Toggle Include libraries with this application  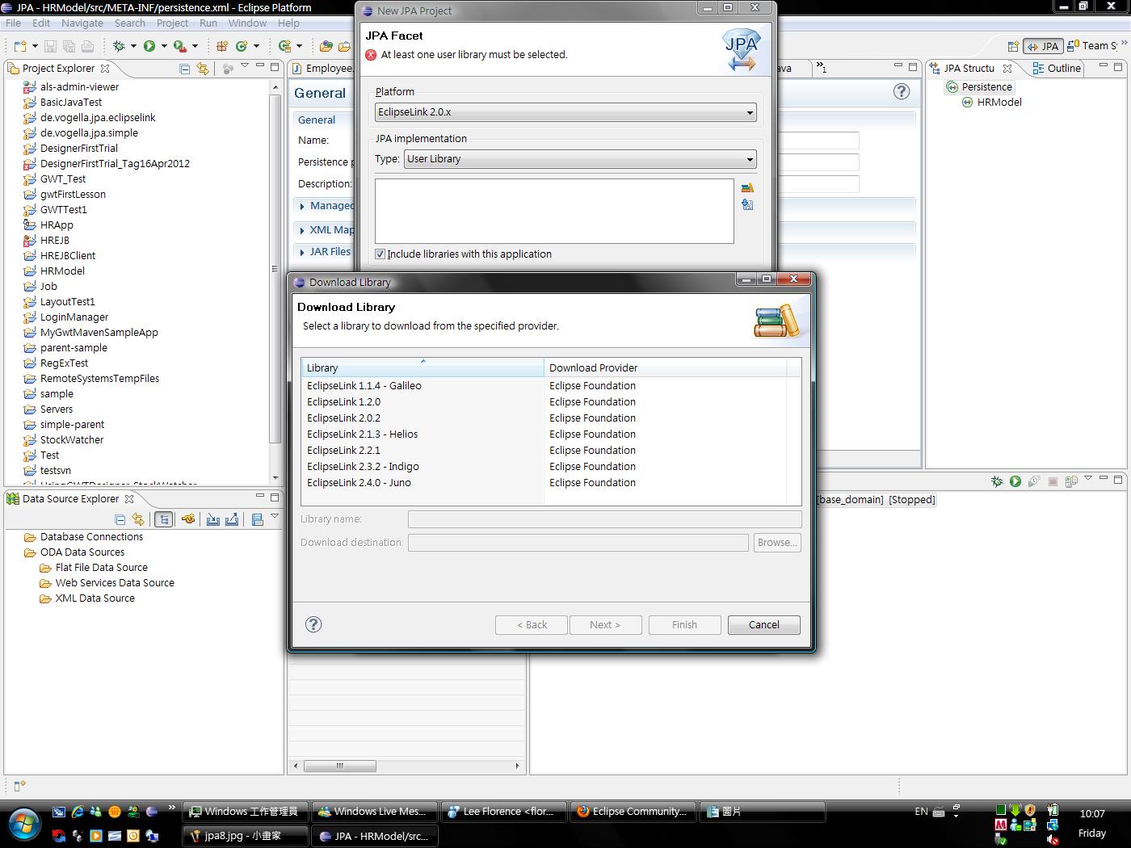[380, 254]
